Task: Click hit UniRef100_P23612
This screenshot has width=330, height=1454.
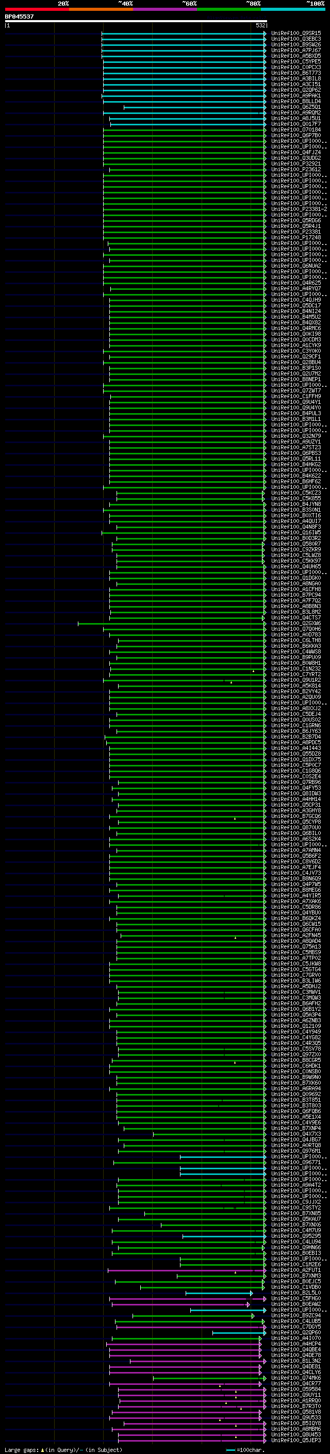Action: pyautogui.click(x=295, y=169)
